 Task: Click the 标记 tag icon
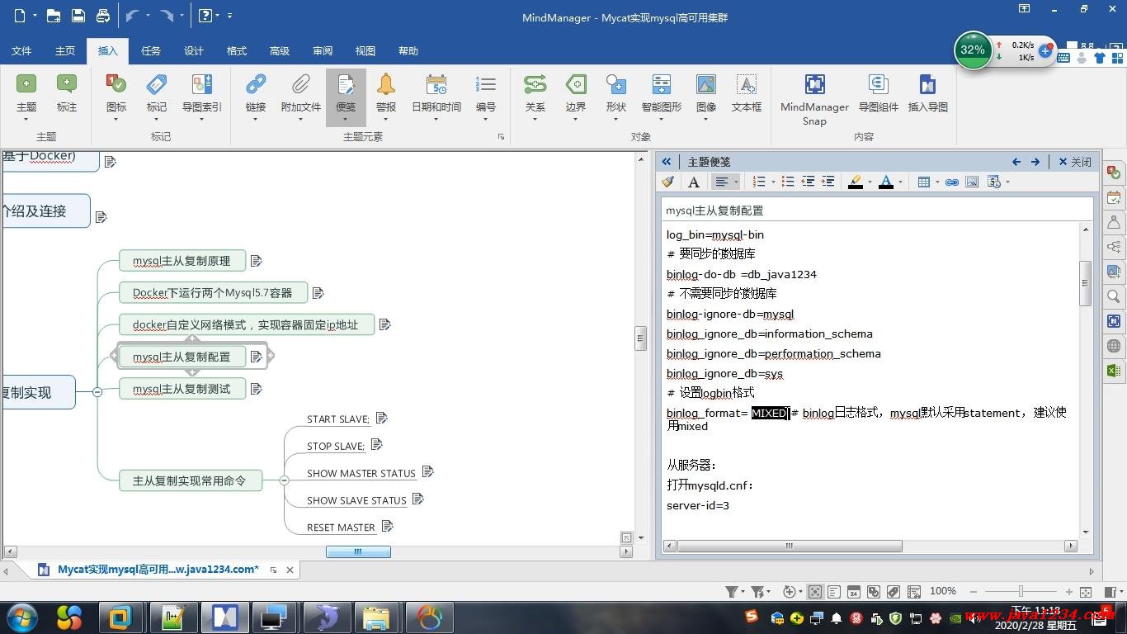(x=157, y=84)
